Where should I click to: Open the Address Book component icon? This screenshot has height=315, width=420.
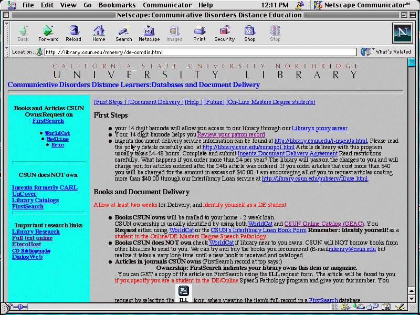tap(386, 307)
